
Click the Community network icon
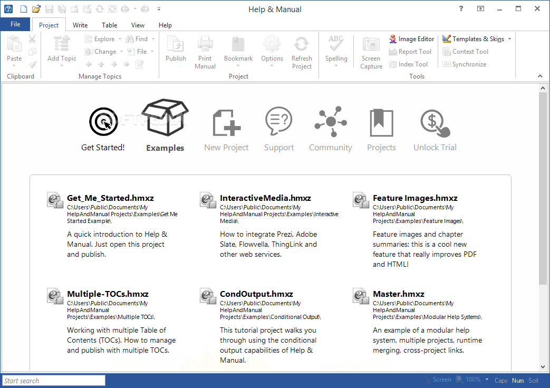331,121
